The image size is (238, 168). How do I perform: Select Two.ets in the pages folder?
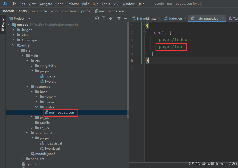[x=50, y=81]
